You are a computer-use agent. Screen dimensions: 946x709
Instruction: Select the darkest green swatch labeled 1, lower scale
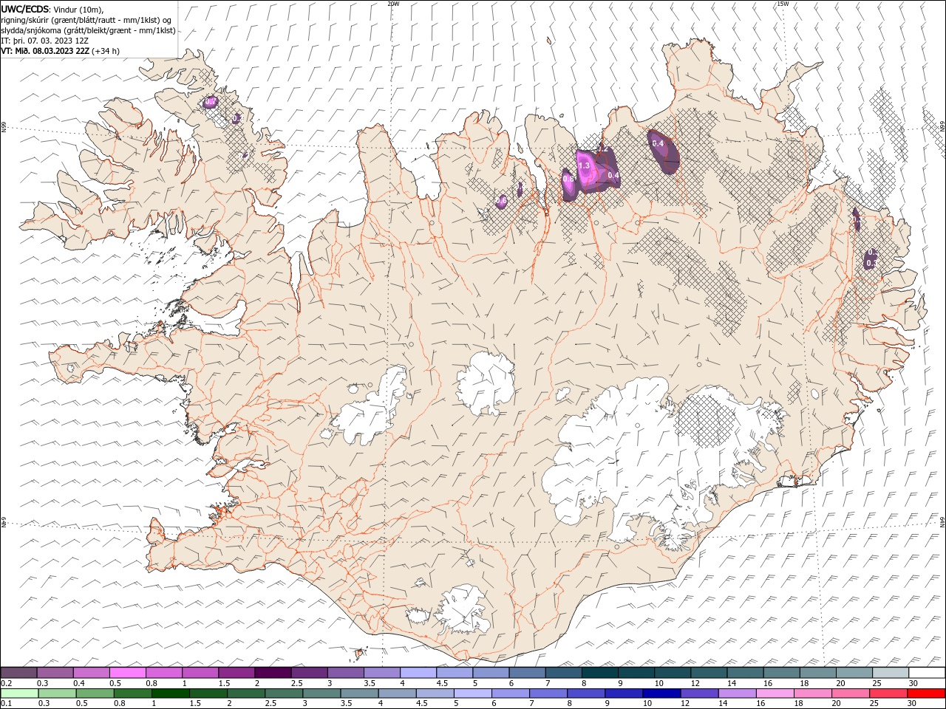click(x=170, y=693)
